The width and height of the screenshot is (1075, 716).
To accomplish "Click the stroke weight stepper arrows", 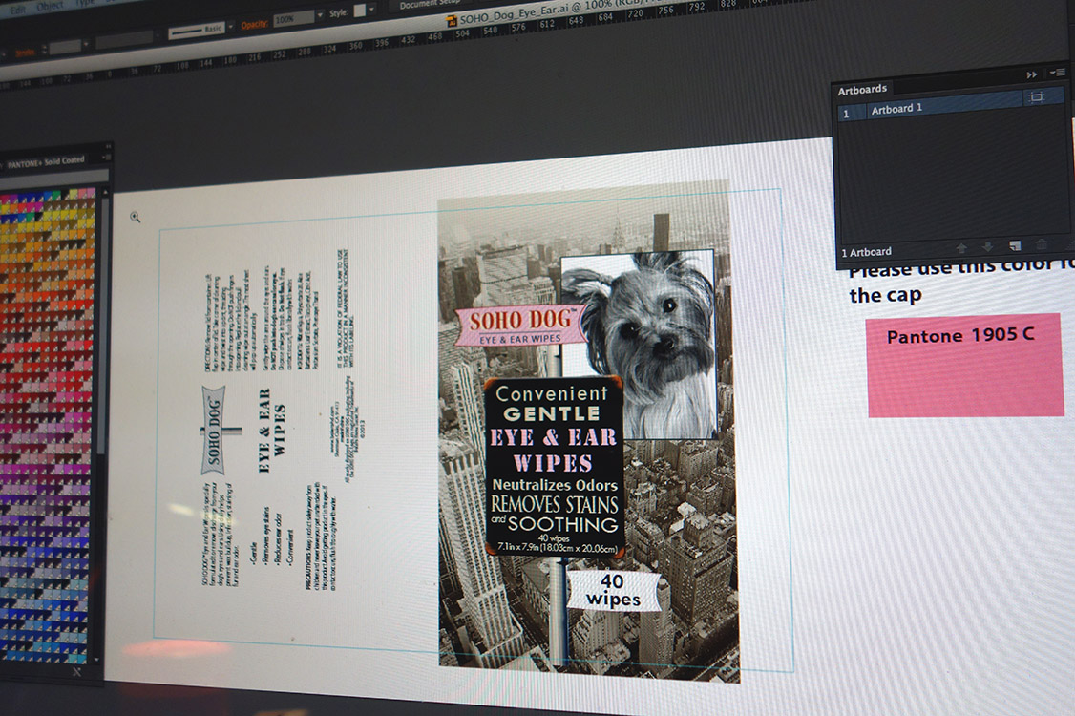I will [x=44, y=50].
